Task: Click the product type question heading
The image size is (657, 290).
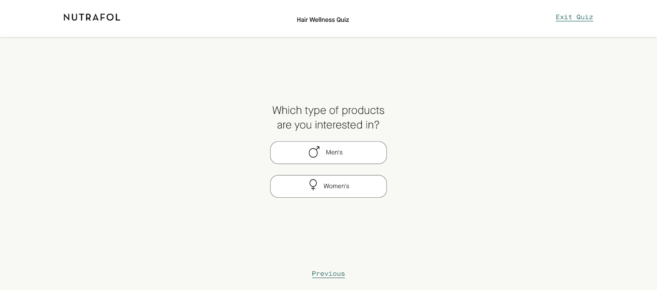Action: tap(328, 117)
